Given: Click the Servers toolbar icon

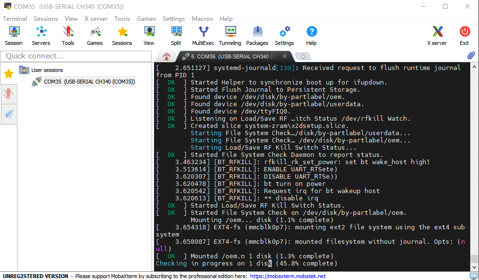Looking at the screenshot, I should tap(41, 36).
